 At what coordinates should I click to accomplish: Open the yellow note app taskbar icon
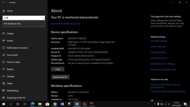coord(70,104)
